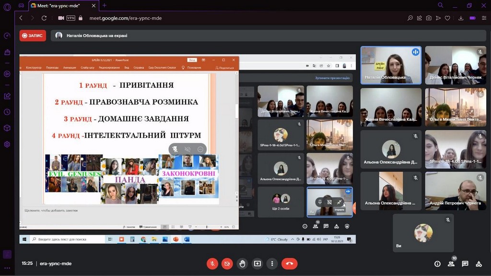This screenshot has width=491, height=276.
Task: Unmute the microphone in the call bar
Action: tap(212, 263)
